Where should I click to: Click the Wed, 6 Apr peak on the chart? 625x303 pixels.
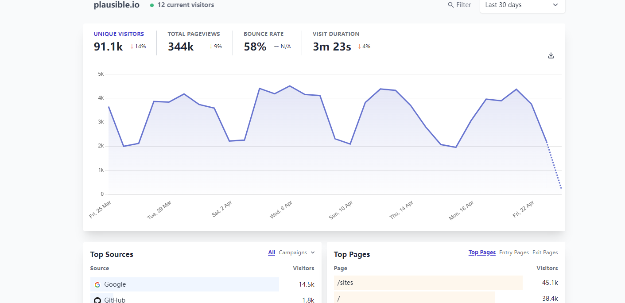290,86
